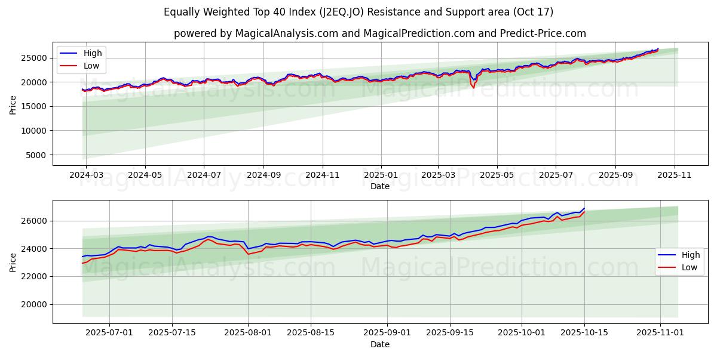Click the red Low swatch in bottom chart legend

[x=667, y=267]
